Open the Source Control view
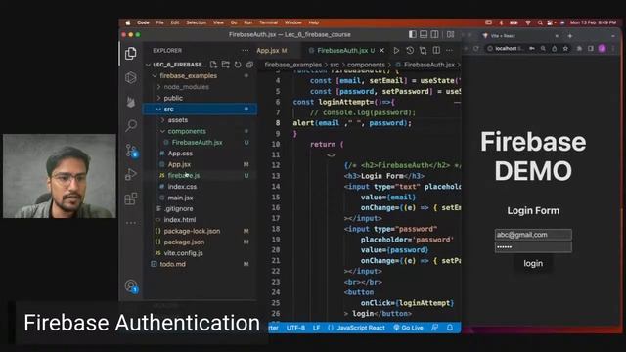This screenshot has height=352, width=626. coord(131,151)
